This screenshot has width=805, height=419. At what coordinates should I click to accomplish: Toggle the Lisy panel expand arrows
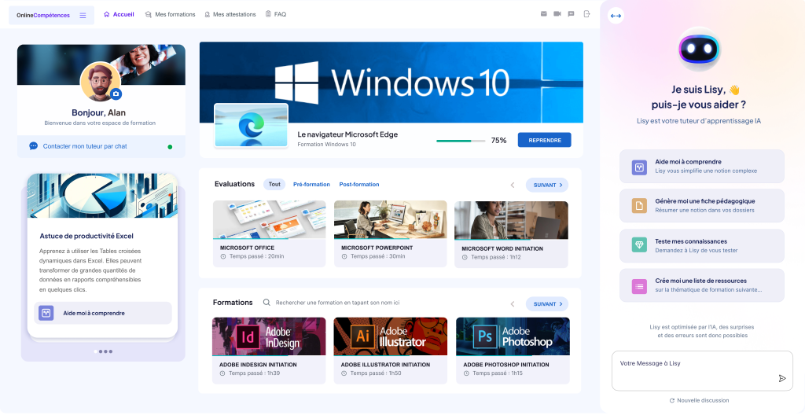pyautogui.click(x=616, y=16)
